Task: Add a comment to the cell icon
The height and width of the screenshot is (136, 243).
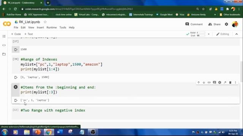Action: coord(214,82)
